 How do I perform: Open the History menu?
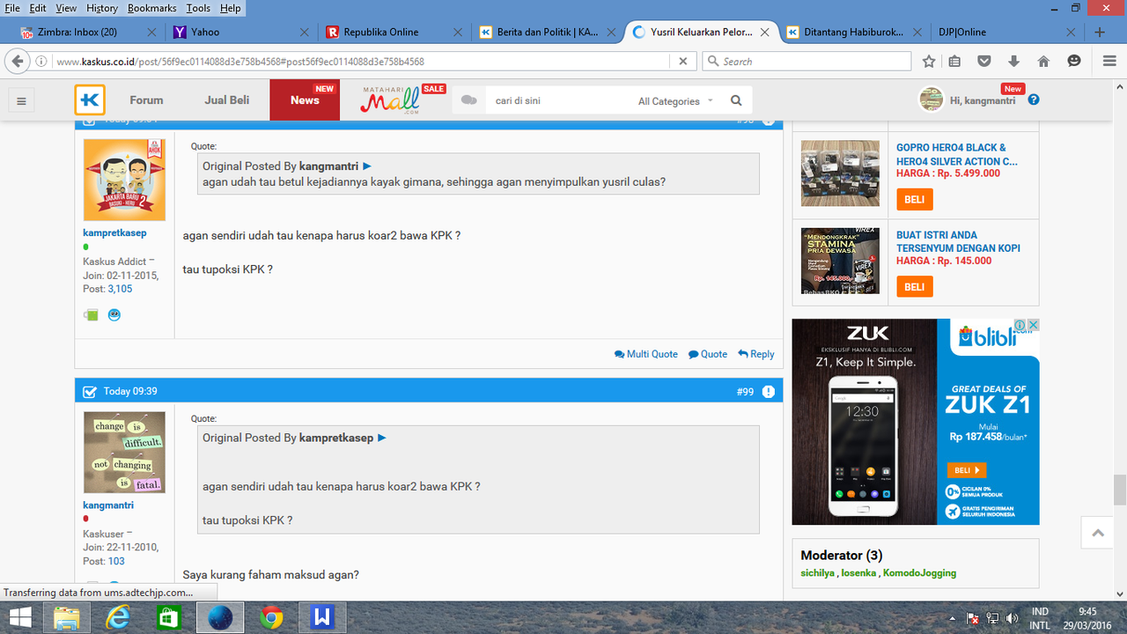(x=102, y=8)
